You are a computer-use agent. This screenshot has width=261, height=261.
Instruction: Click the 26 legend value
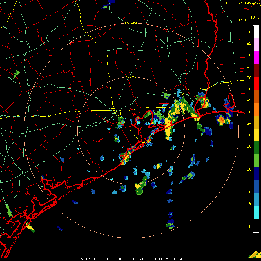pos(249,146)
